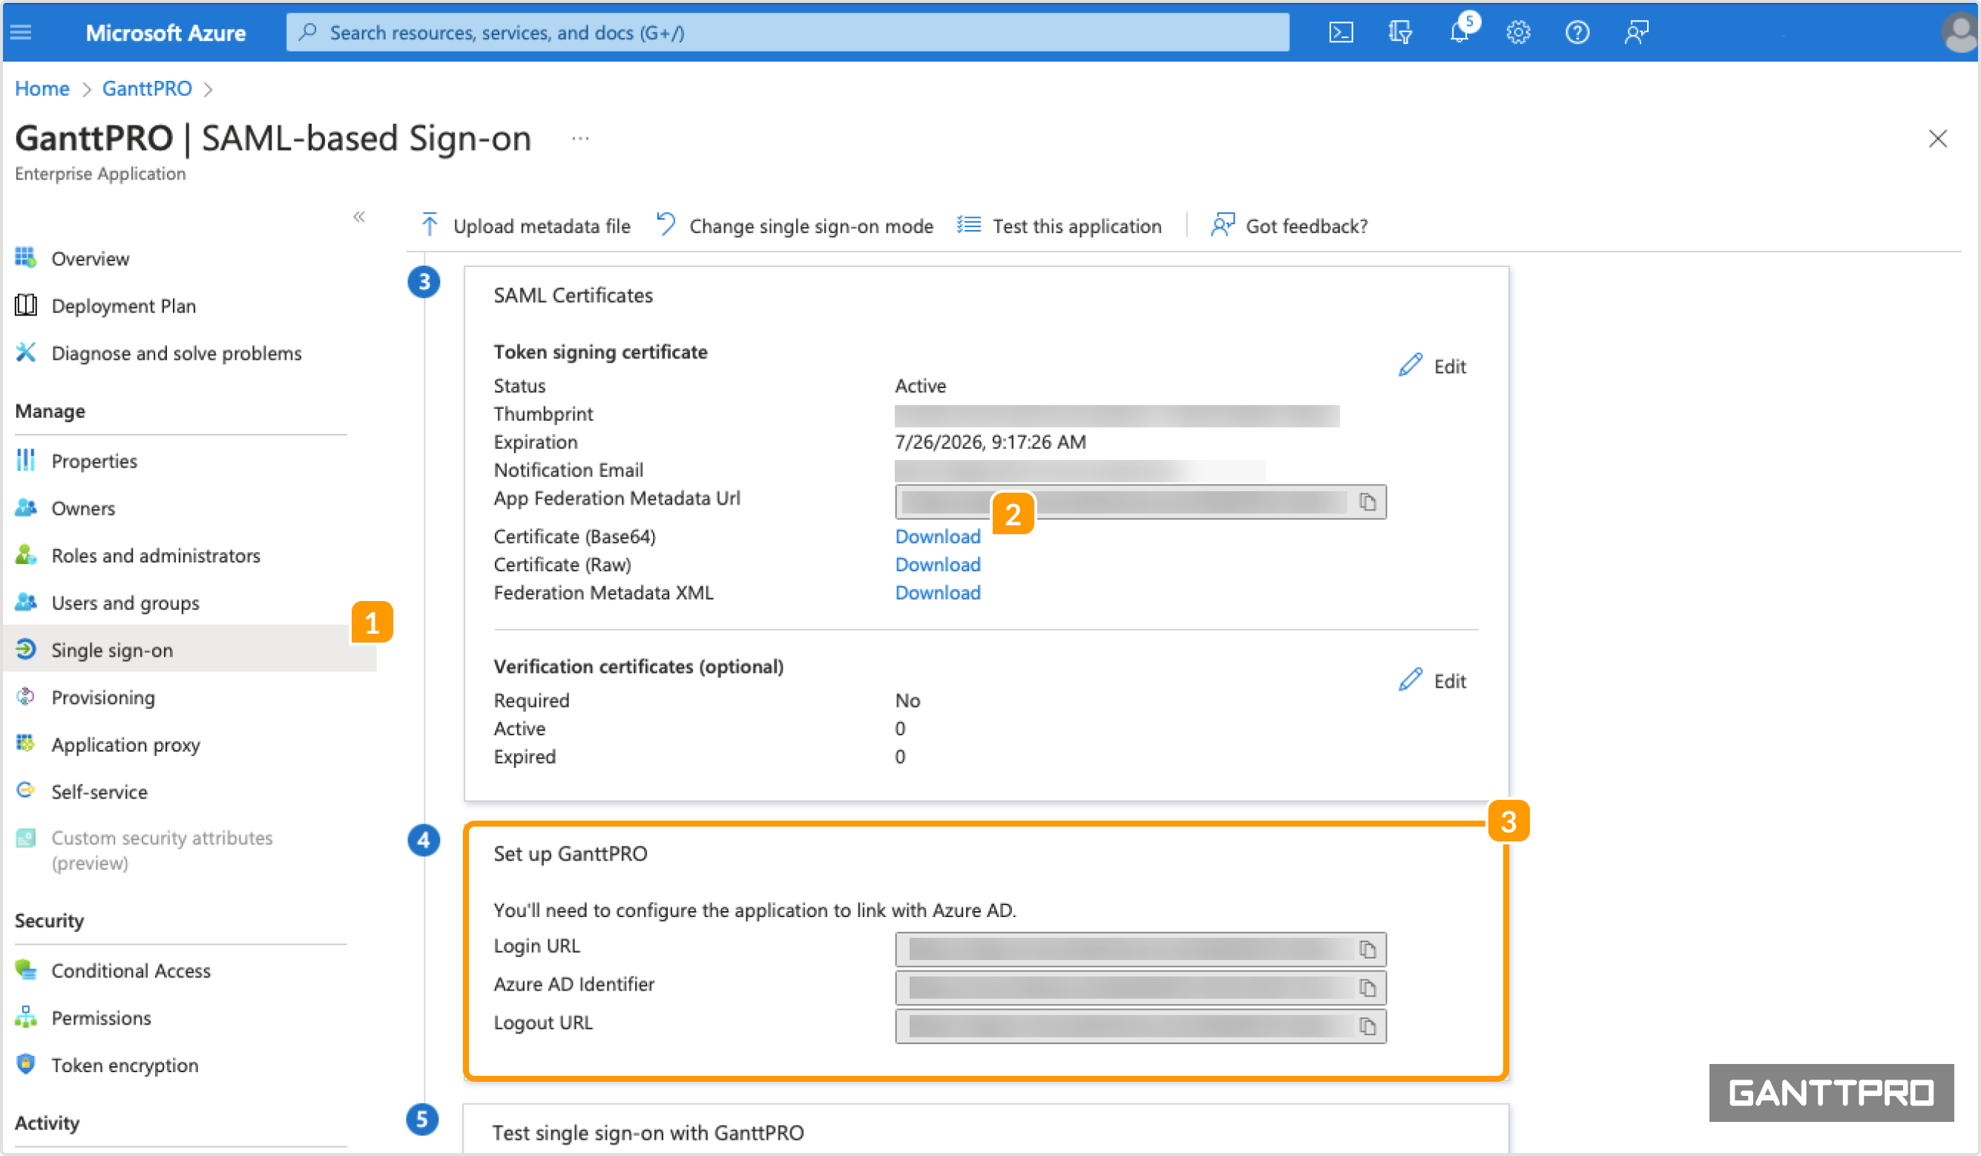Copy the Logout URL value
This screenshot has width=1981, height=1156.
click(1367, 1026)
